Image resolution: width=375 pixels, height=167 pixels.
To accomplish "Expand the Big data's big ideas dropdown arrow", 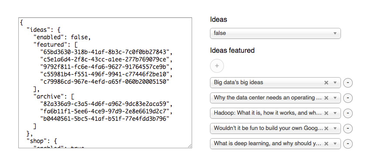I will pos(335,83).
